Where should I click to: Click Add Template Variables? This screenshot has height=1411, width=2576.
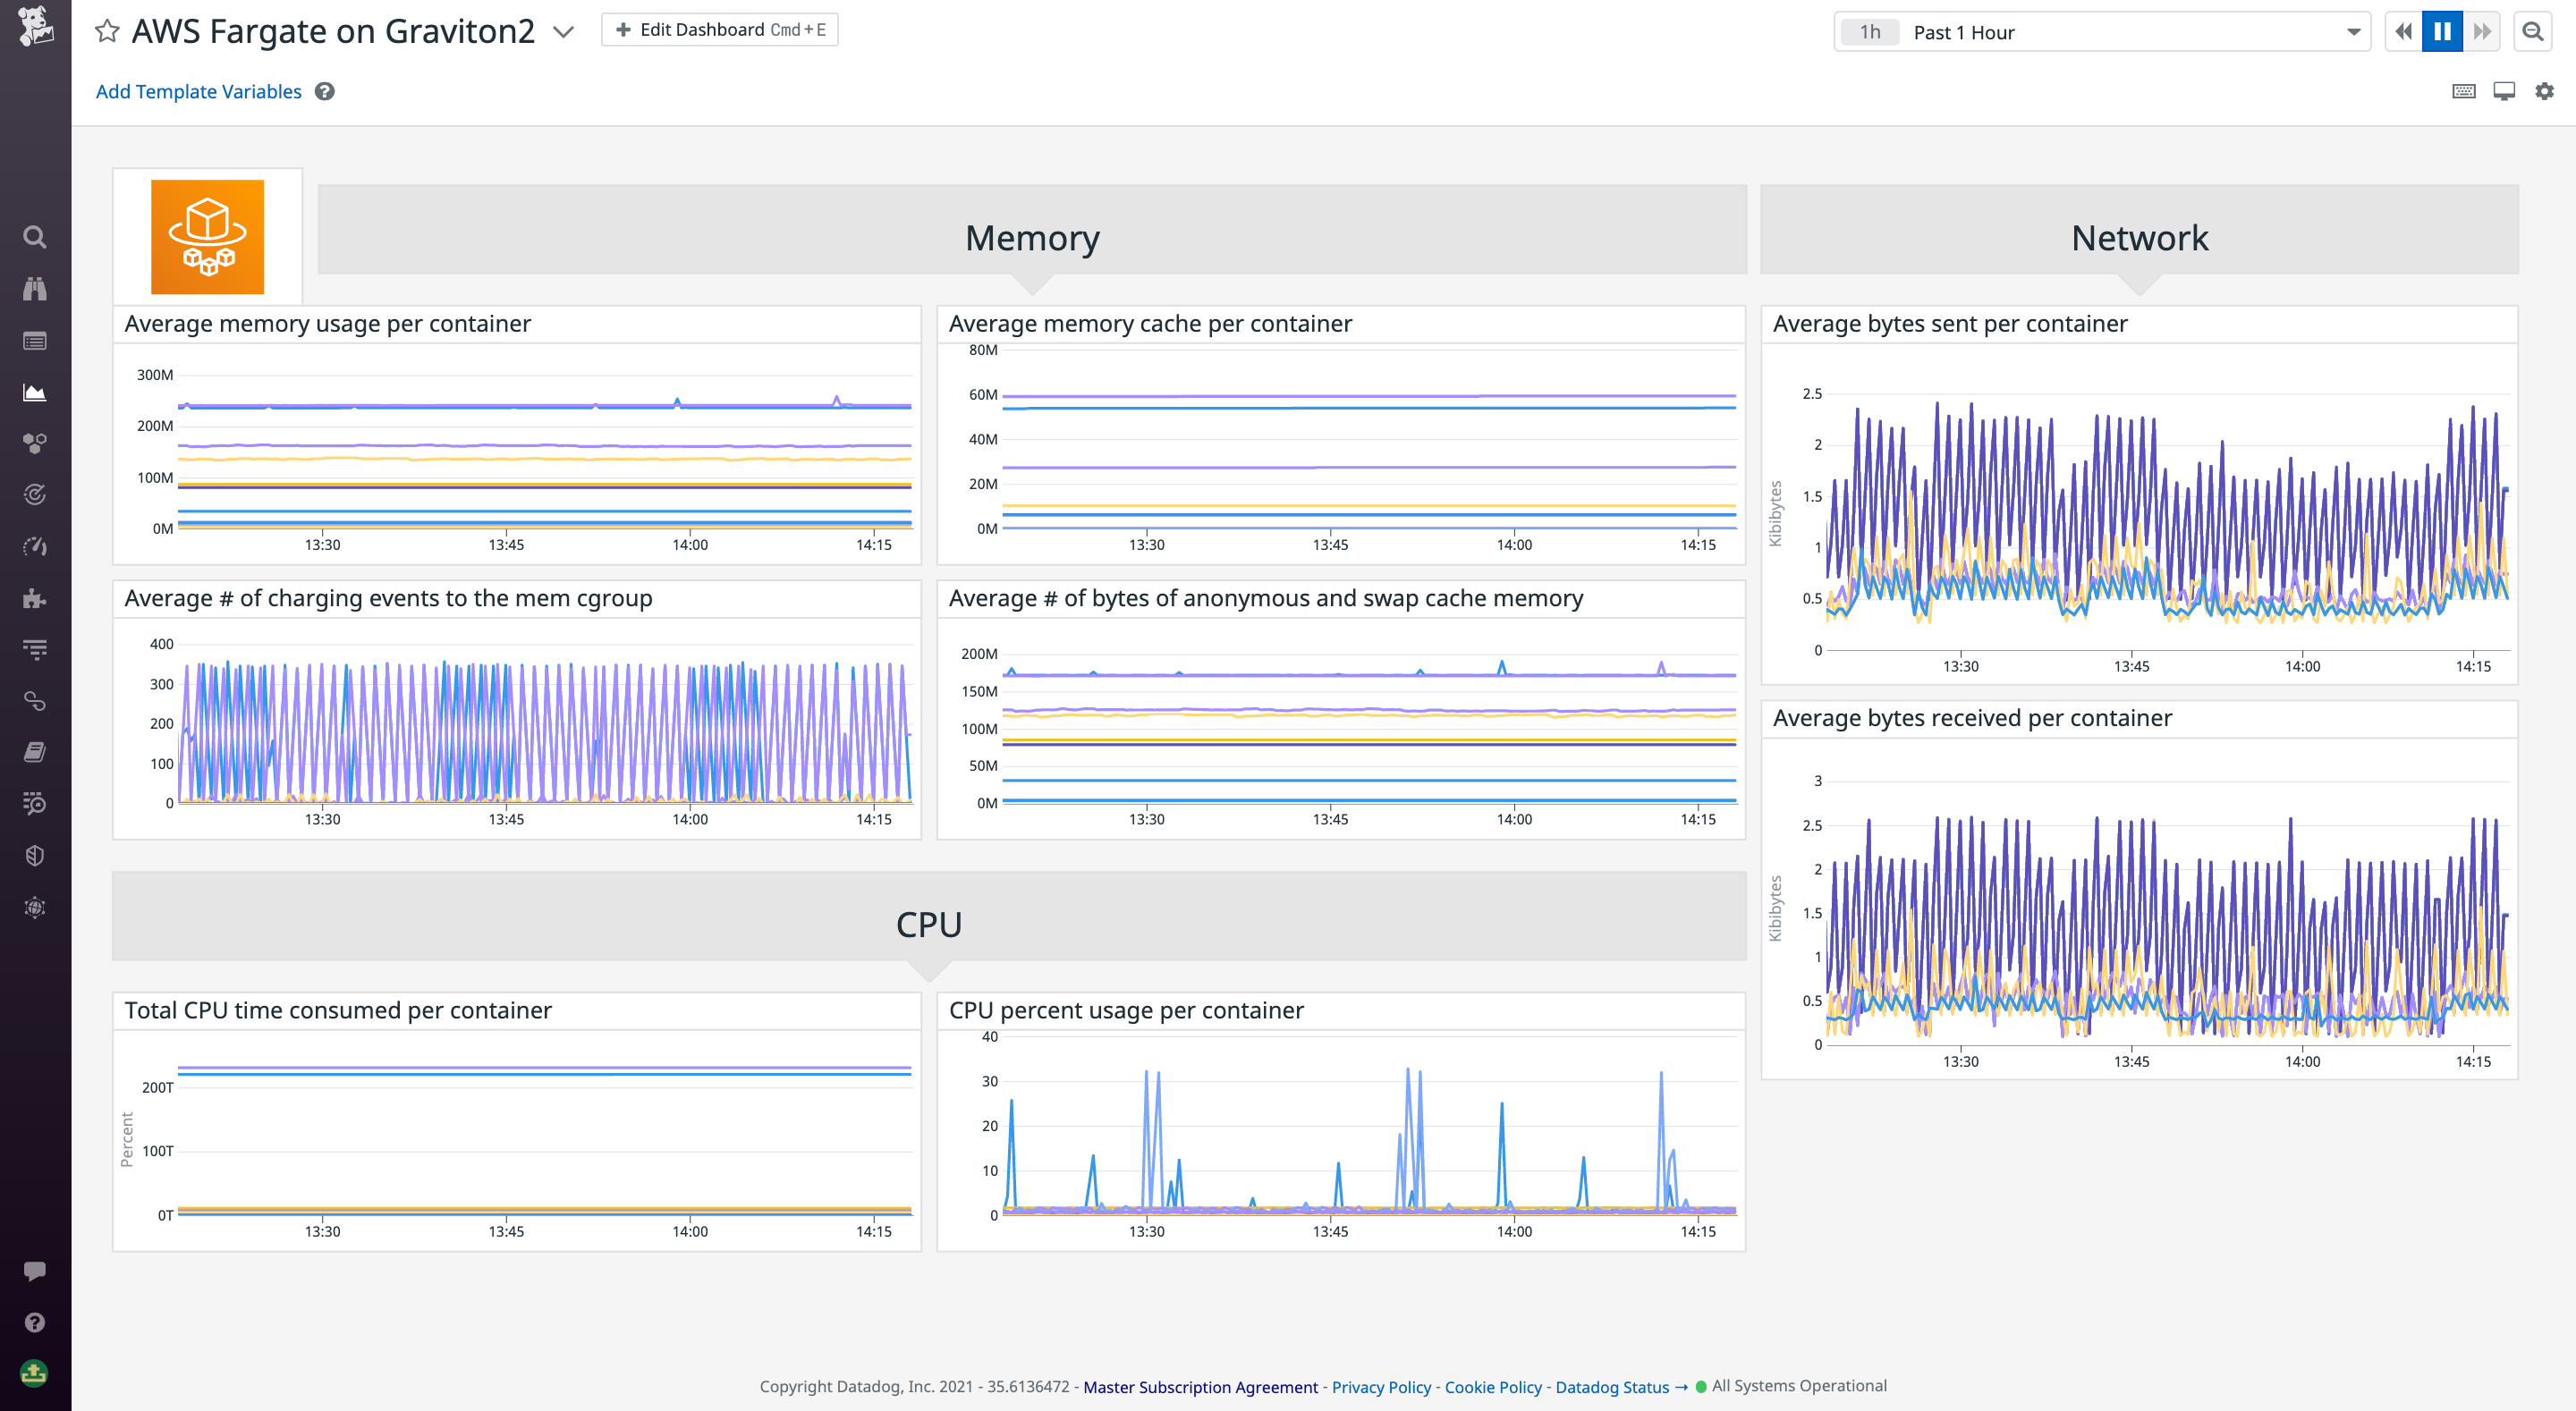[x=197, y=91]
